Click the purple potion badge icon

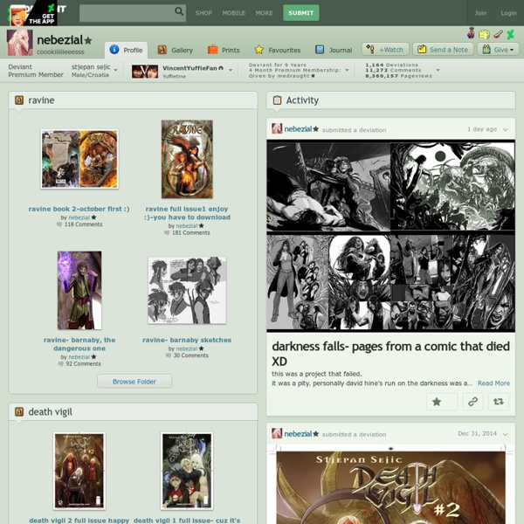(472, 33)
